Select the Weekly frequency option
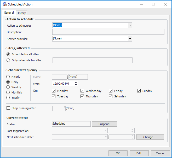Image resolution: width=172 pixels, height=158 pixels. click(x=8, y=87)
